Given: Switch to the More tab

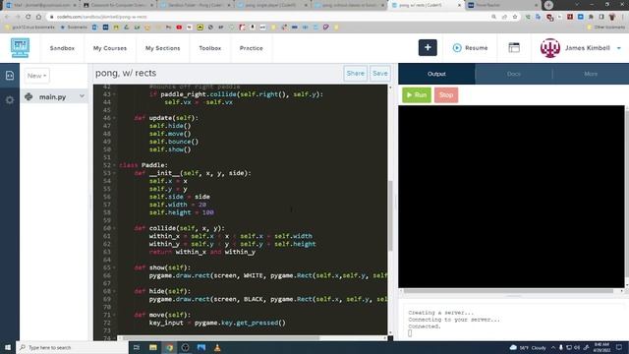Looking at the screenshot, I should click(x=591, y=74).
